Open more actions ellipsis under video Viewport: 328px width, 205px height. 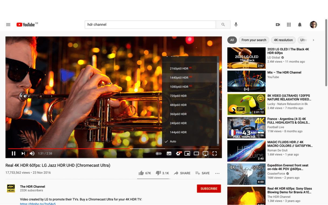[x=217, y=173]
